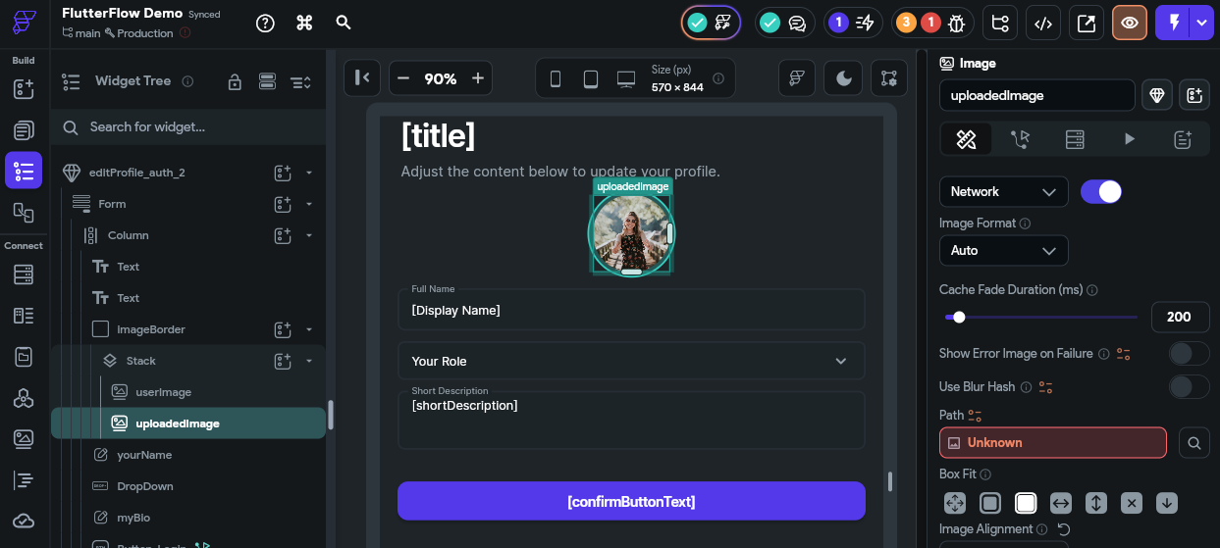The image size is (1220, 548).
Task: Click the open-in-new-window export icon
Action: pos(1087,23)
